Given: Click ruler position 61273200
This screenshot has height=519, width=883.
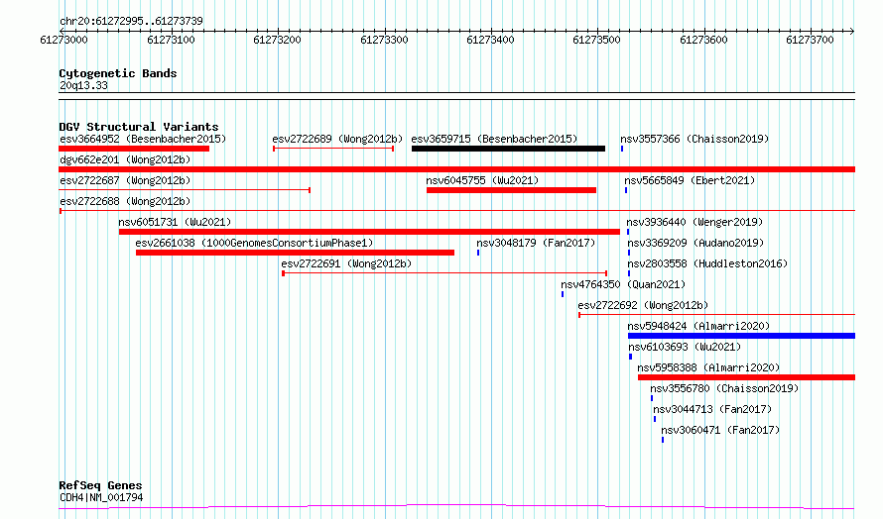Looking at the screenshot, I should (277, 40).
